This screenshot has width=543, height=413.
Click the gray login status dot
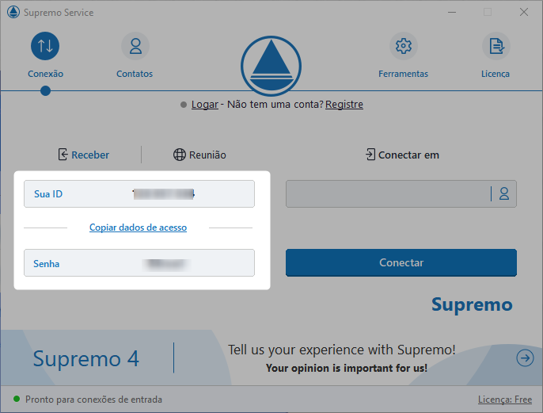coord(184,105)
